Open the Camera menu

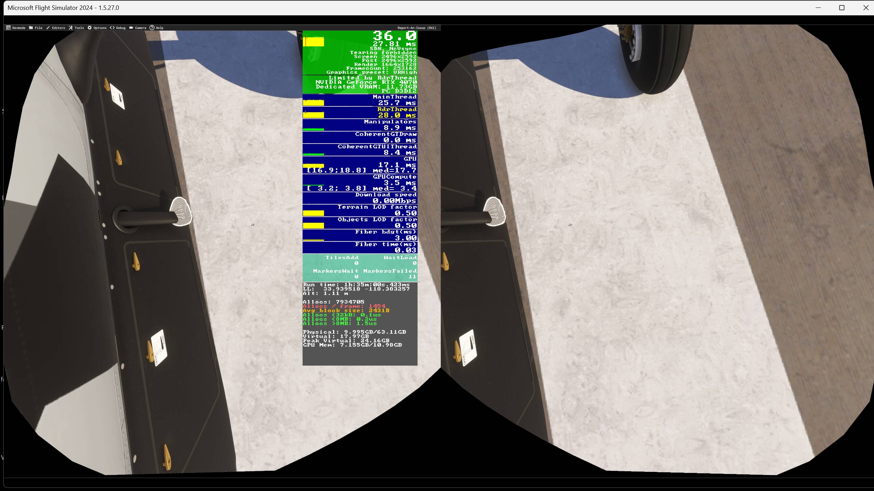click(137, 28)
